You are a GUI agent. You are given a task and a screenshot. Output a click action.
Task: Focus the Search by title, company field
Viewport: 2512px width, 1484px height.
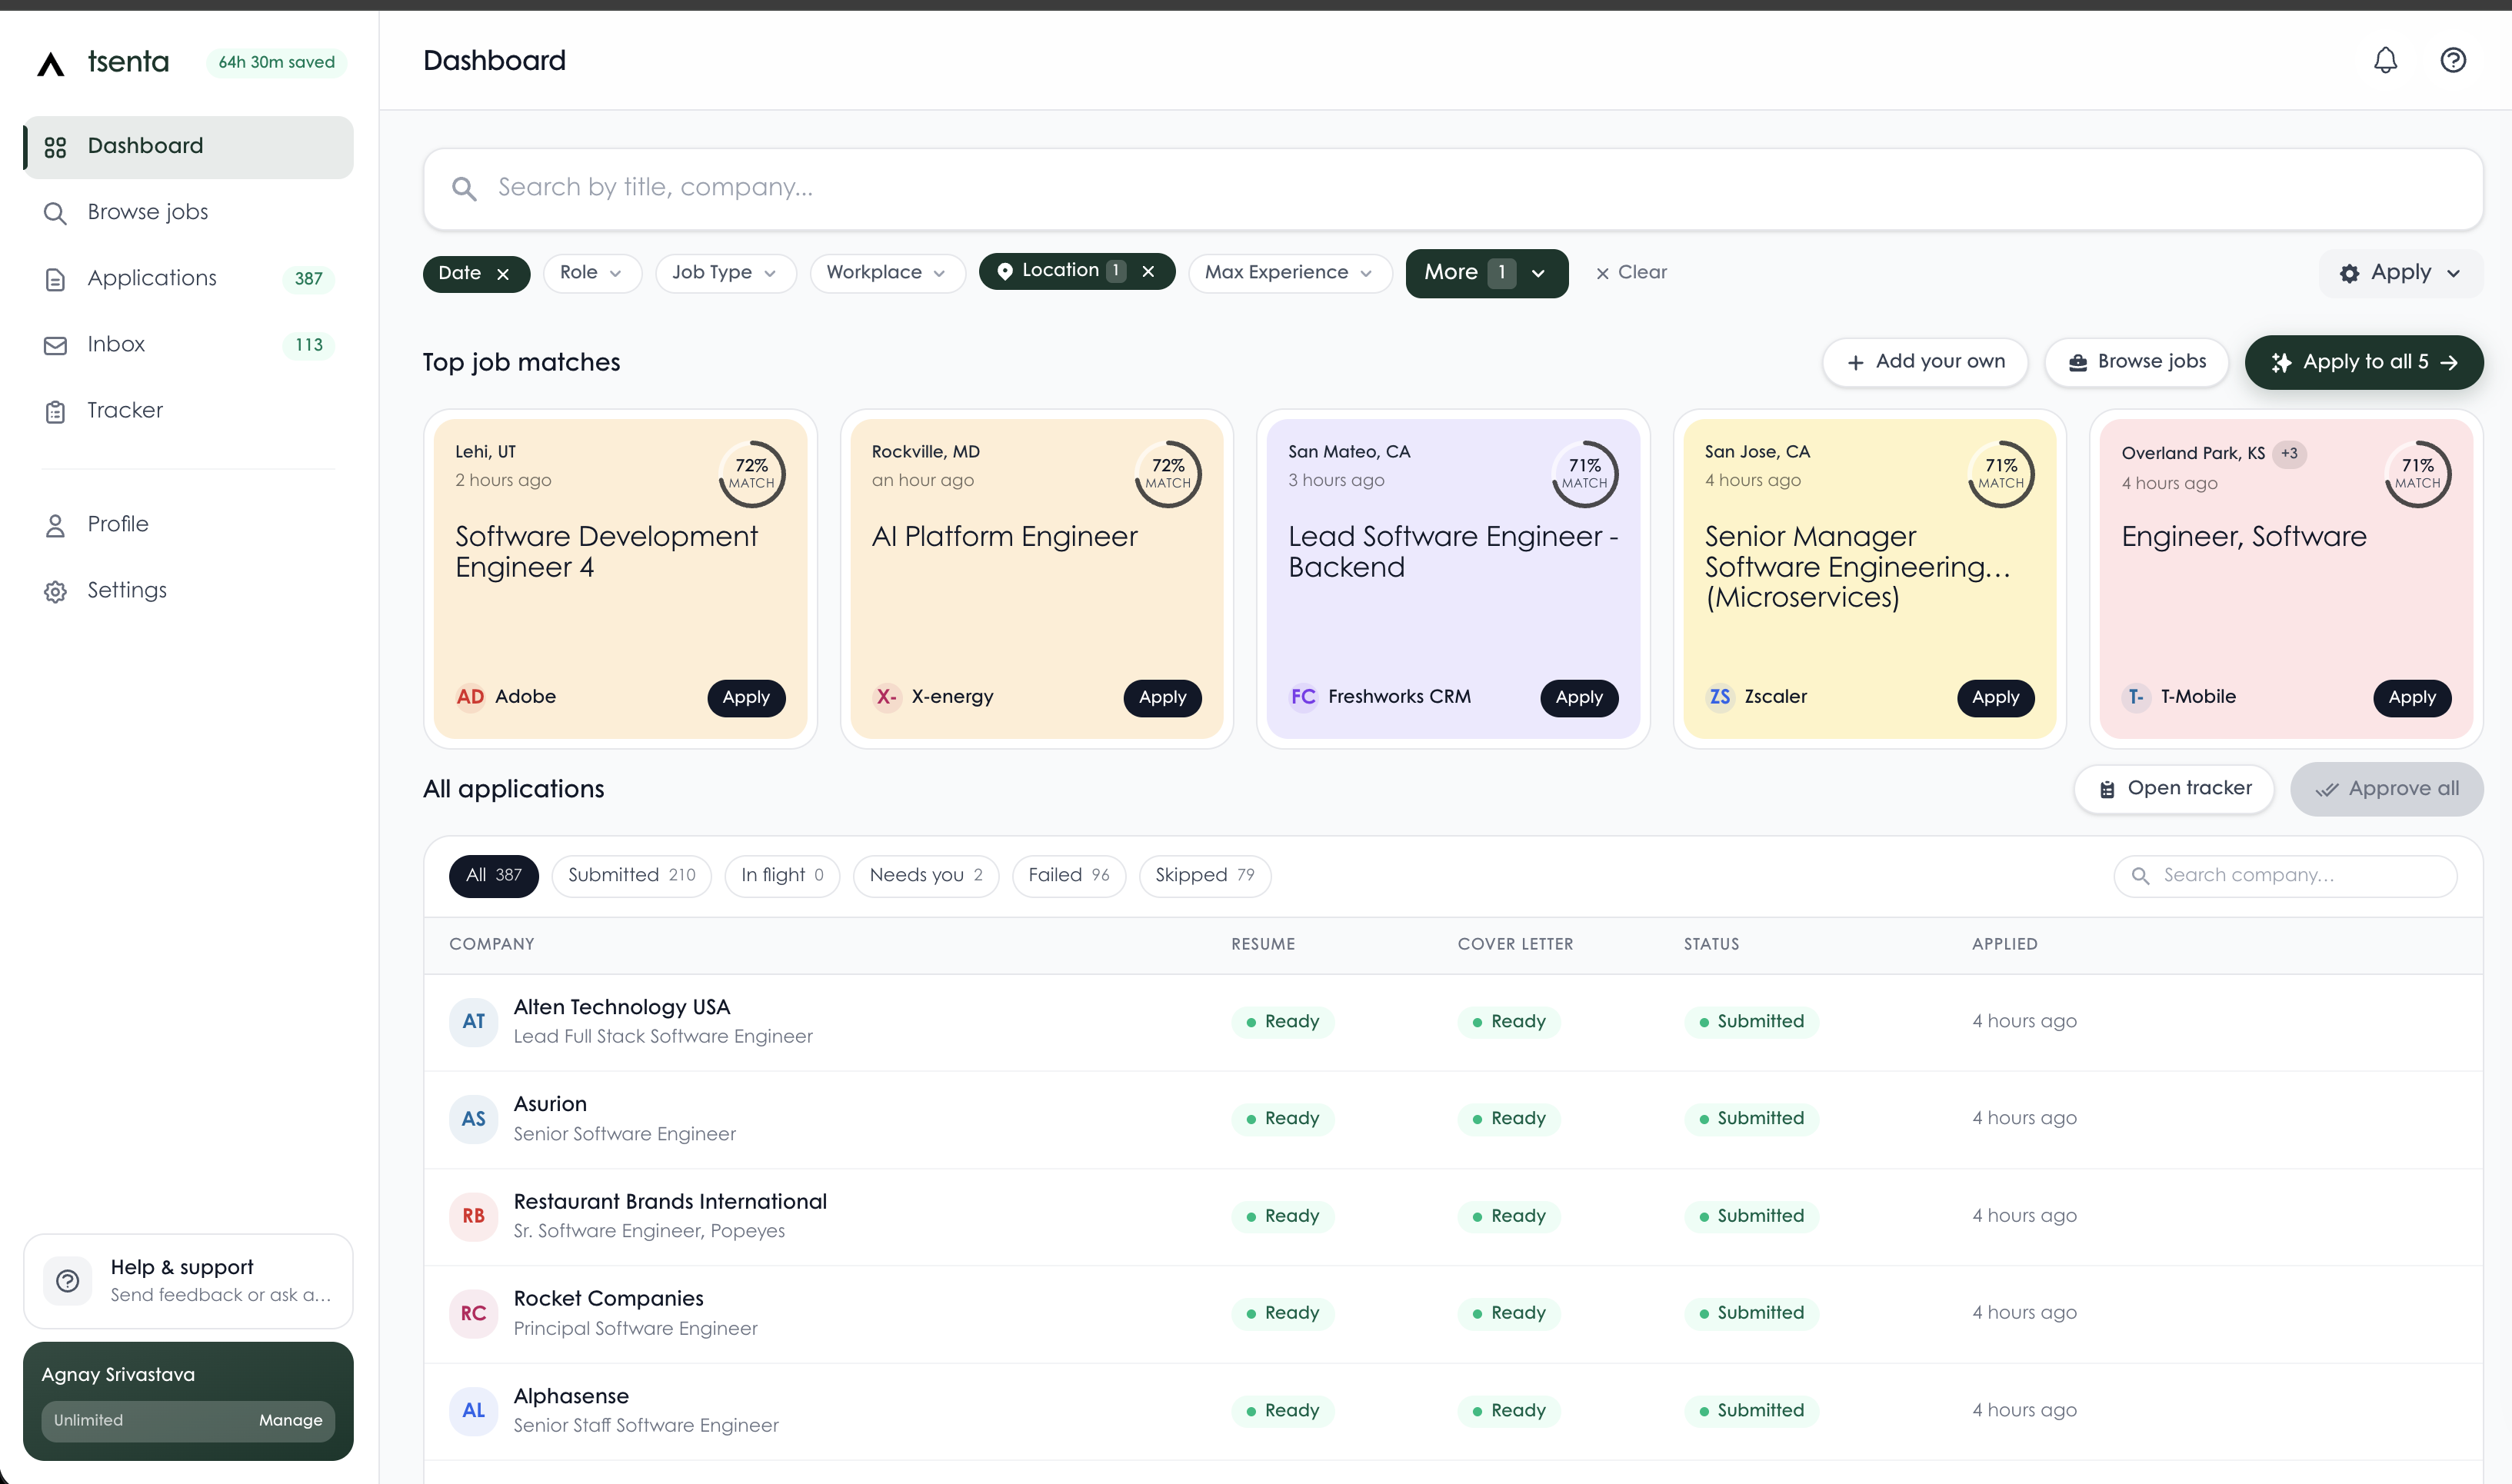click(1453, 189)
